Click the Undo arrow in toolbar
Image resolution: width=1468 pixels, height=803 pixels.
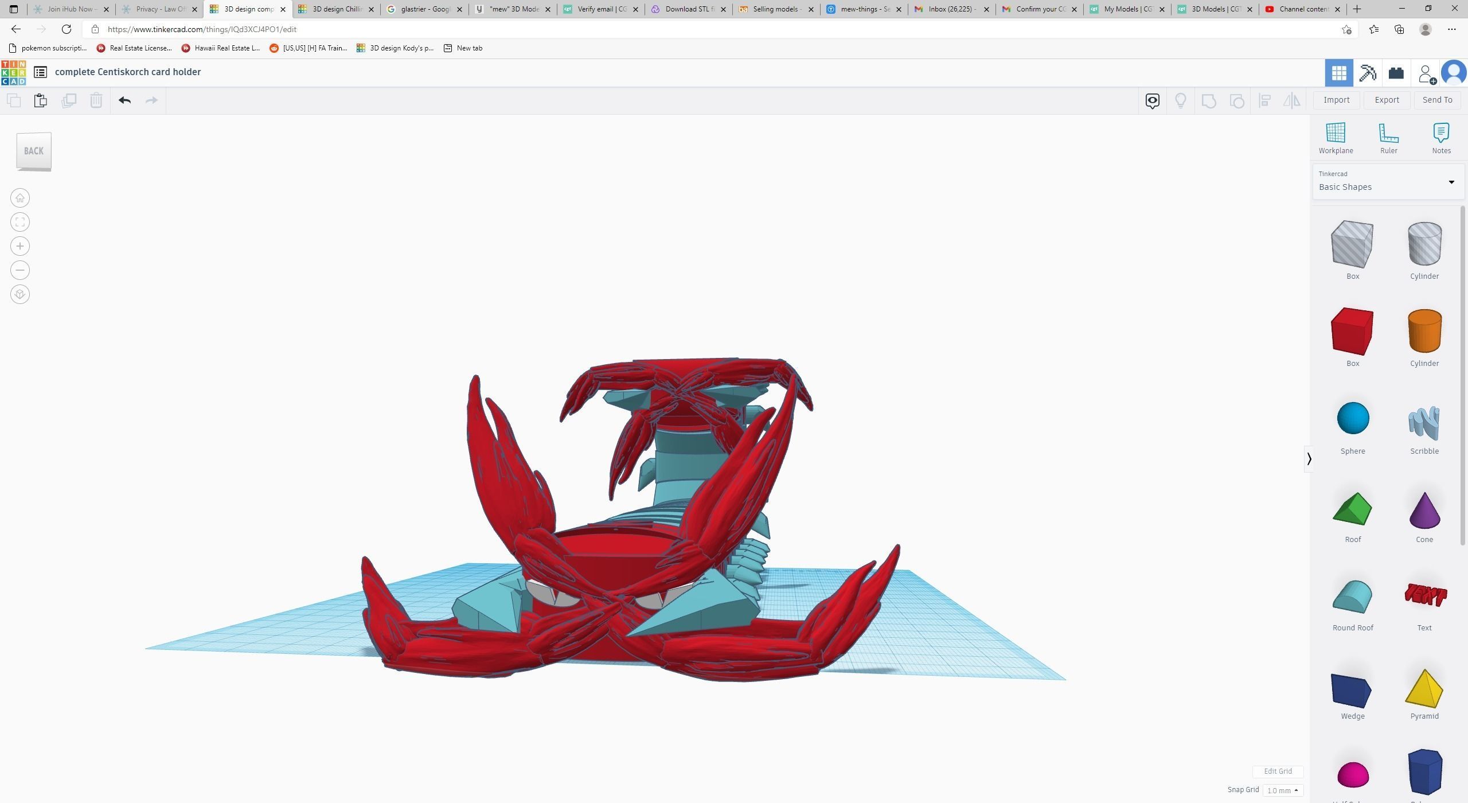[x=124, y=100]
